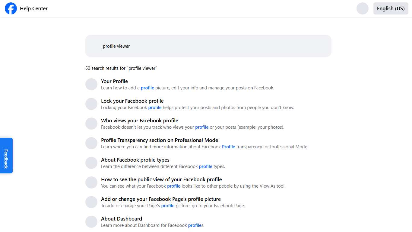Viewport: 412px width, 232px height.
Task: Click the profile link in Who views your Facebook profile
Action: (x=201, y=127)
